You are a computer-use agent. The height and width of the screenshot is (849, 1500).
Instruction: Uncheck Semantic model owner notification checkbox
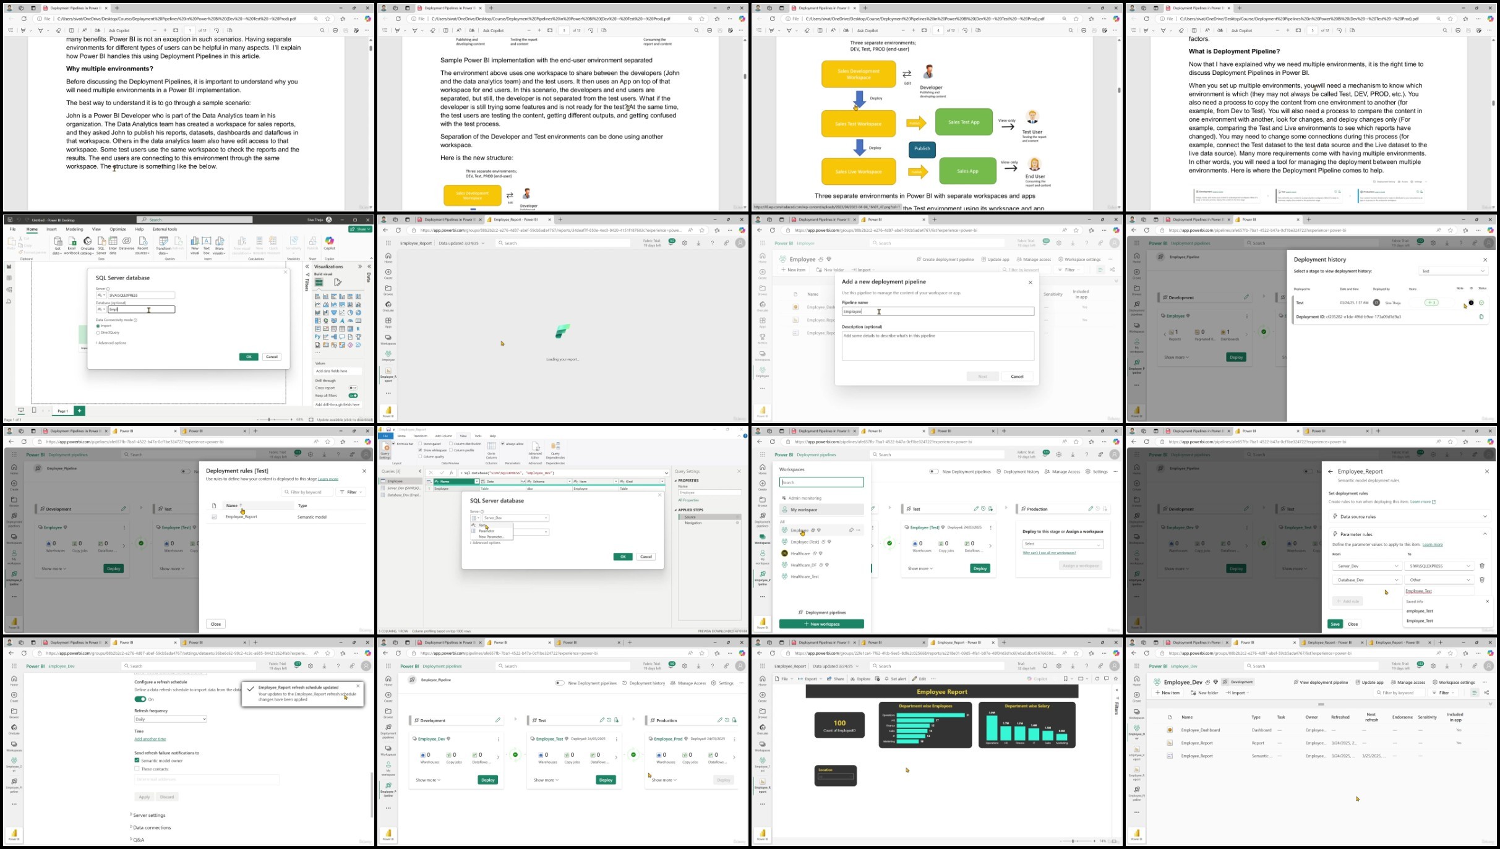(137, 761)
